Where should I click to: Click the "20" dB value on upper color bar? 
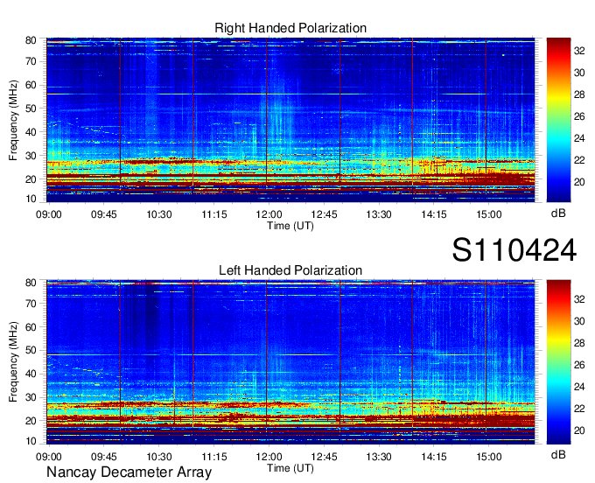579,182
